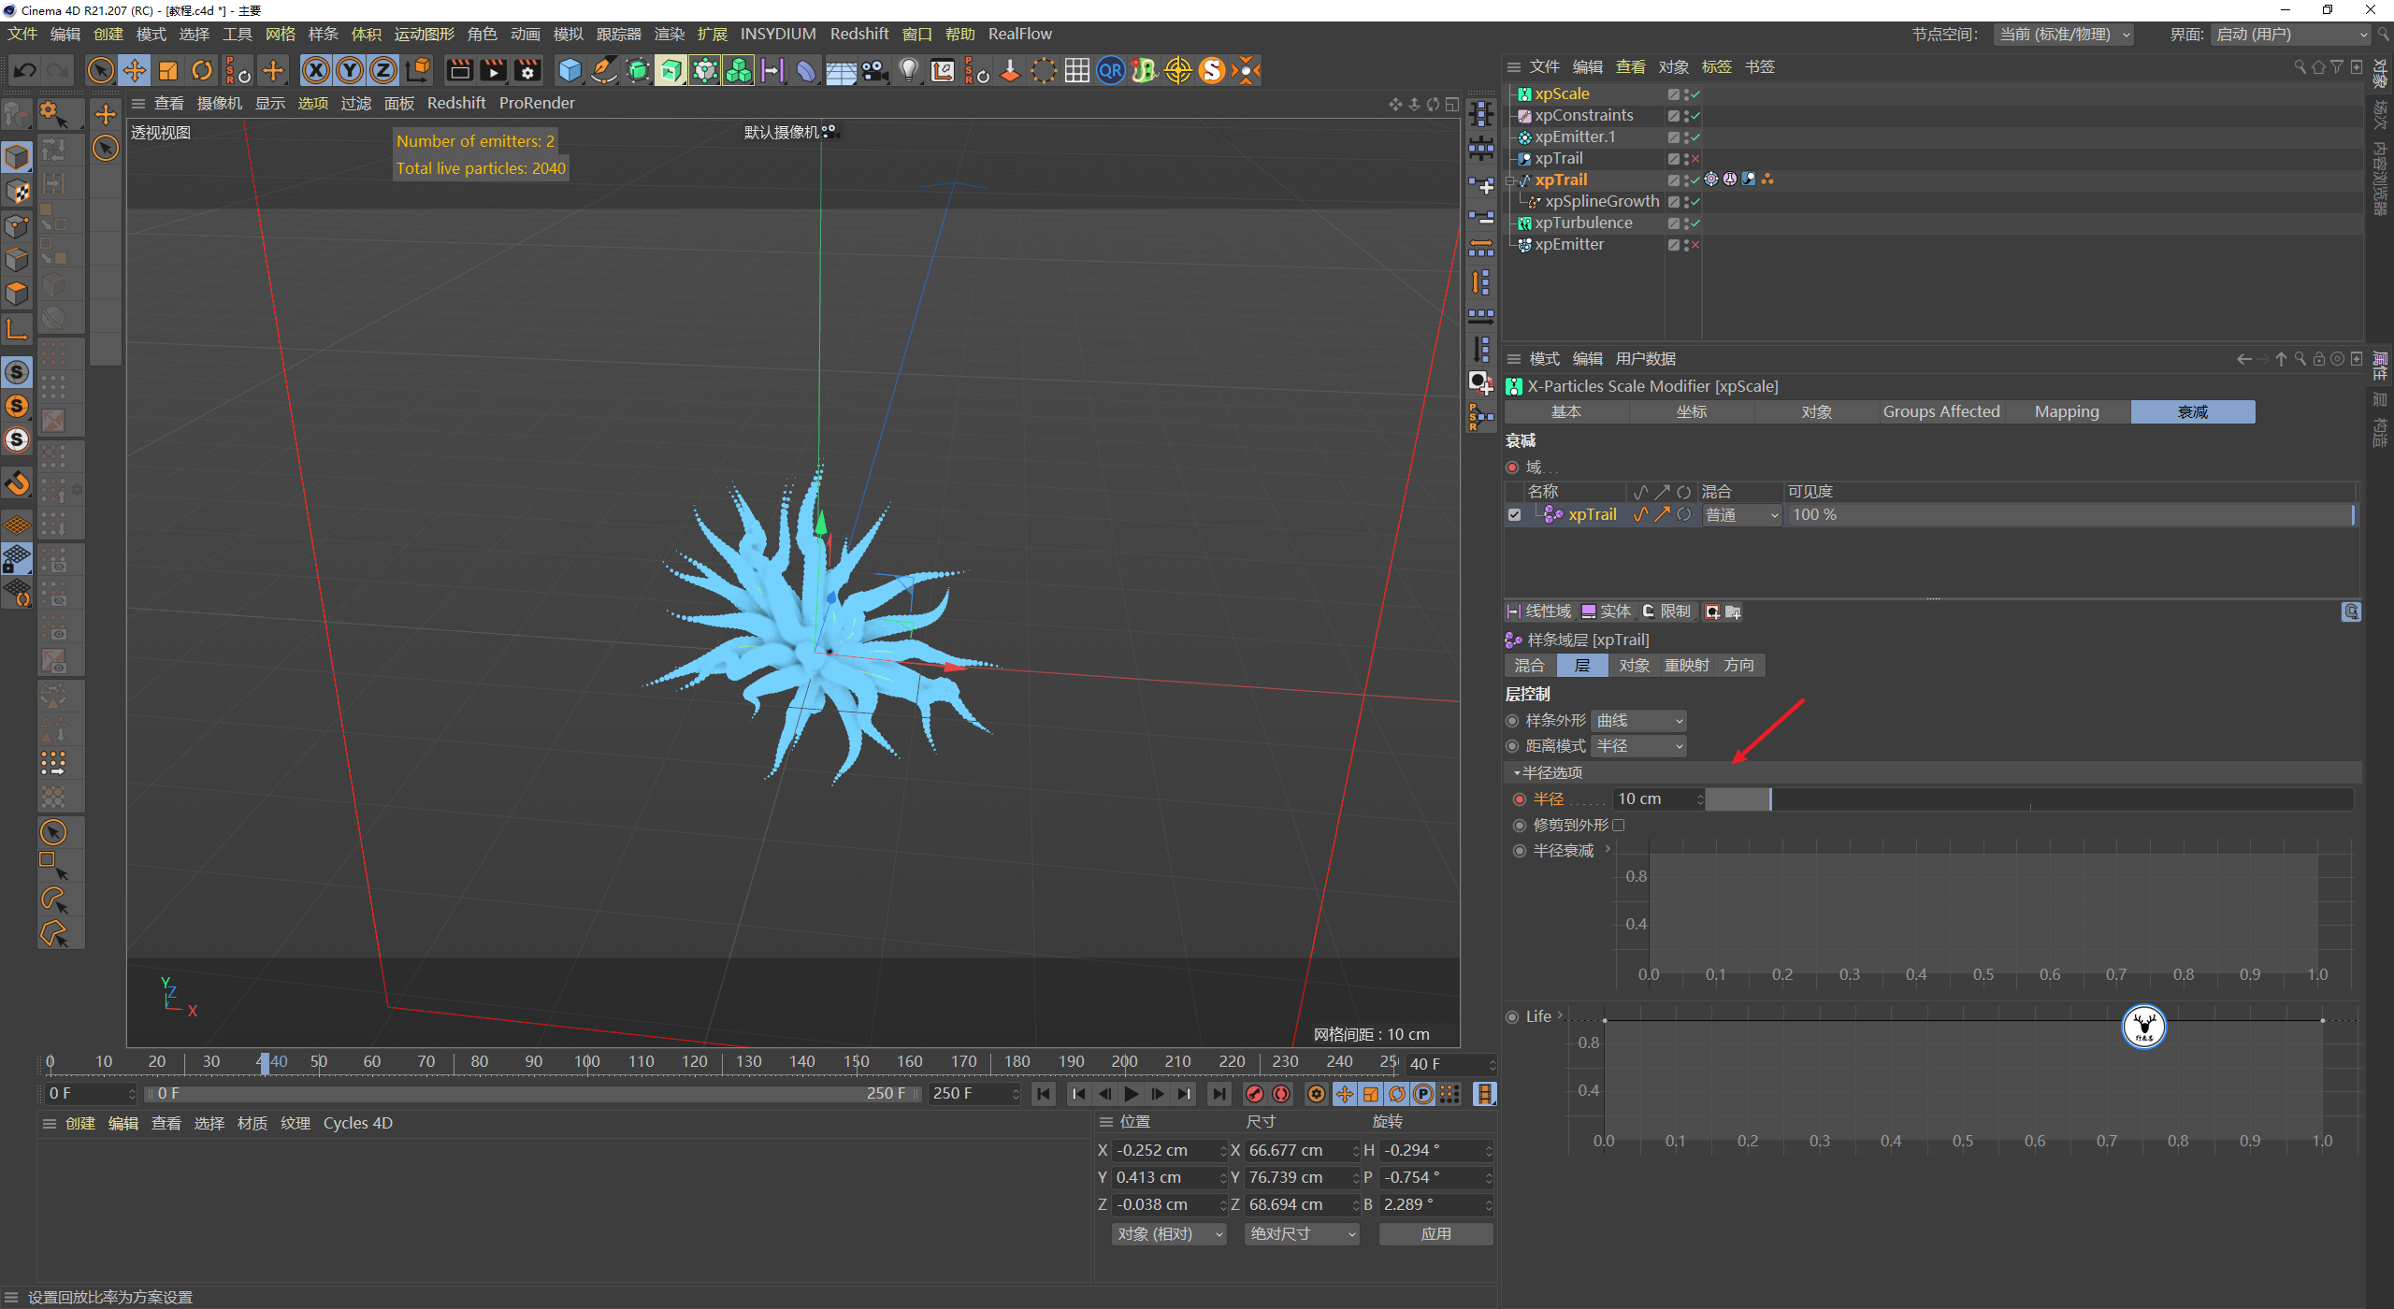Open render settings clapperboard with gear
This screenshot has height=1309, width=2394.
pos(527,70)
